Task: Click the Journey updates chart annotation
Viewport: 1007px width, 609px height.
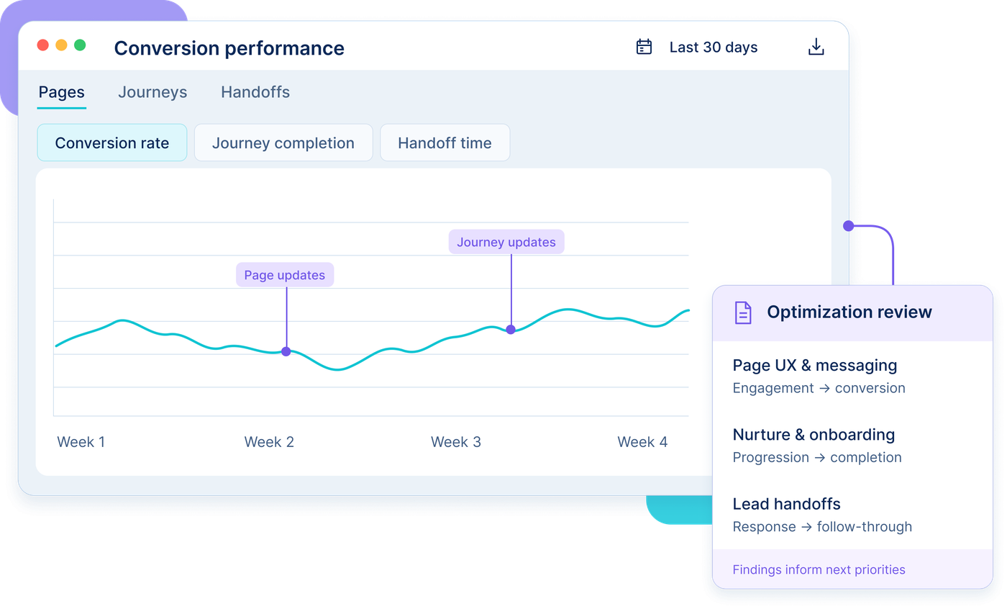Action: (x=506, y=242)
